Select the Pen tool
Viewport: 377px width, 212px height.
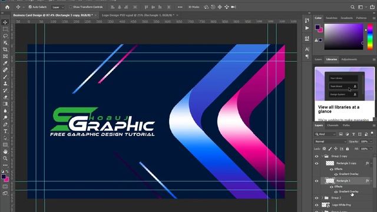click(5, 124)
